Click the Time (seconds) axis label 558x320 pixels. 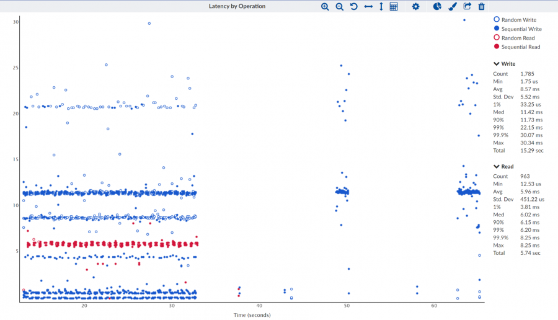point(252,315)
